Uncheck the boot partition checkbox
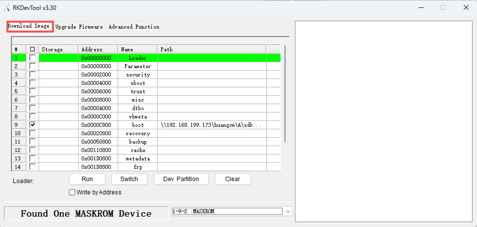This screenshot has height=227, width=477. (x=33, y=125)
